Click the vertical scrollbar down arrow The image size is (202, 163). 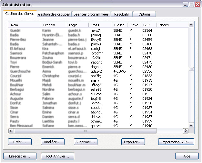click(x=191, y=125)
